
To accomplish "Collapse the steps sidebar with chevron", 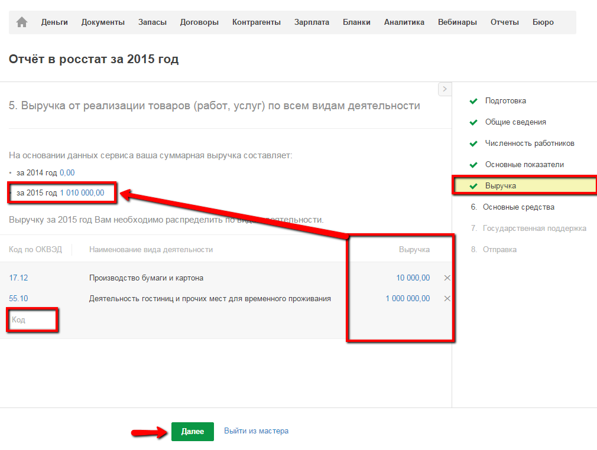I will pyautogui.click(x=444, y=89).
